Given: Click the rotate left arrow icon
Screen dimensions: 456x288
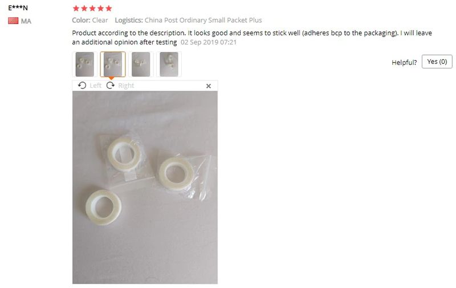Looking at the screenshot, I should click(82, 86).
